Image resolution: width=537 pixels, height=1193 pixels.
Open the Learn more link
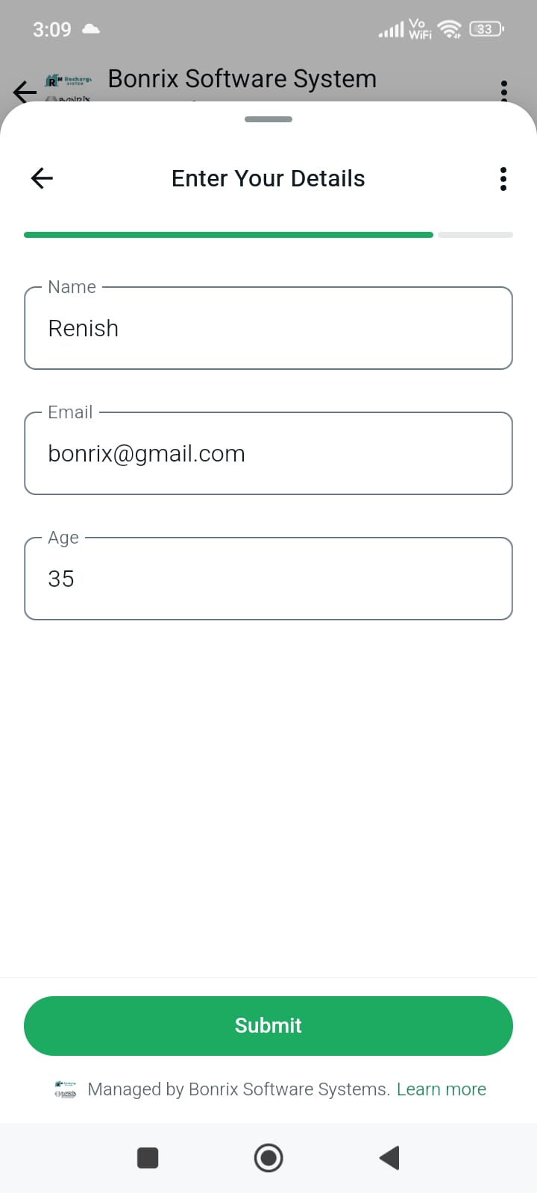(442, 1089)
